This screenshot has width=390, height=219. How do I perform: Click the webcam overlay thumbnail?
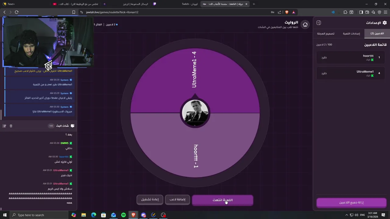pyautogui.click(x=48, y=42)
